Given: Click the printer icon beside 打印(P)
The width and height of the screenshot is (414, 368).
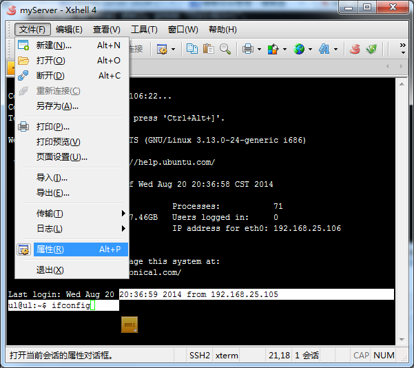Looking at the screenshot, I should [23, 127].
